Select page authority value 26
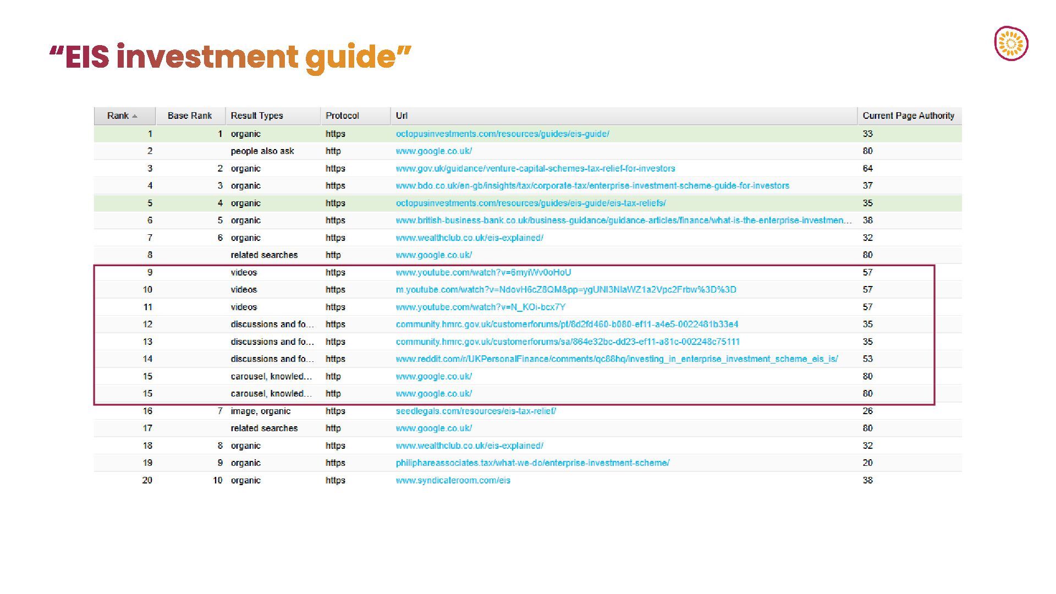1056x594 pixels. point(867,411)
